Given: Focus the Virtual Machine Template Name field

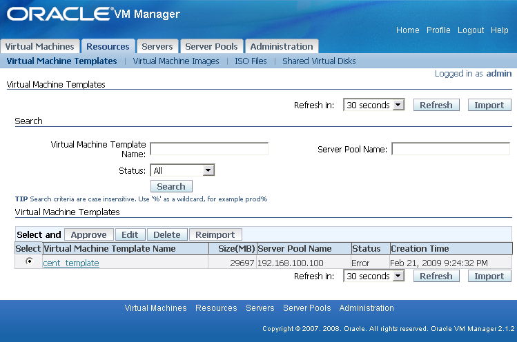Looking at the screenshot, I should (209, 149).
